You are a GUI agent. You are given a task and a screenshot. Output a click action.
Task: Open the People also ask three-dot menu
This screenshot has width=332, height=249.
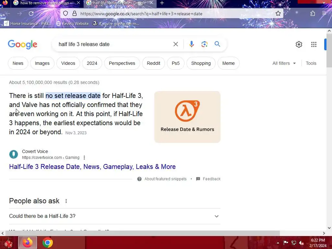[66, 201]
